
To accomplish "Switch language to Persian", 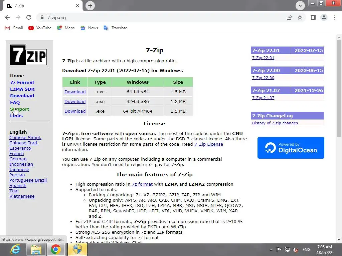I will tap(17, 175).
